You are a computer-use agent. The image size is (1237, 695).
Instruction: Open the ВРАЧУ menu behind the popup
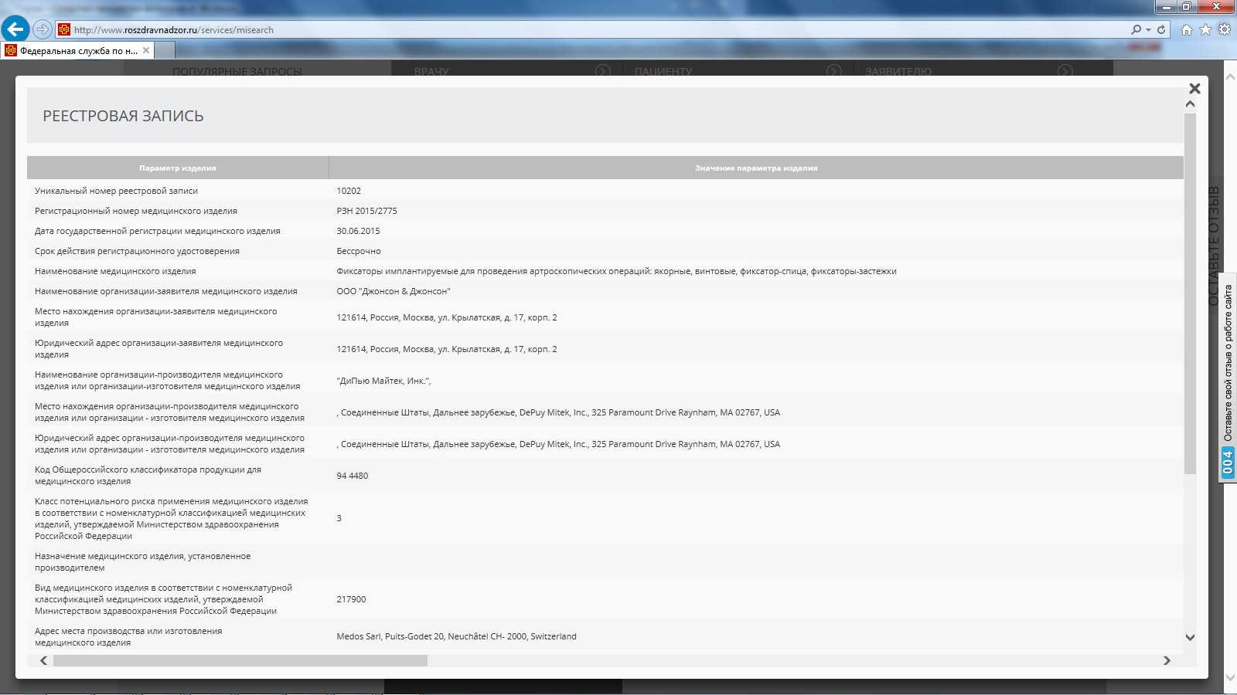(x=431, y=71)
